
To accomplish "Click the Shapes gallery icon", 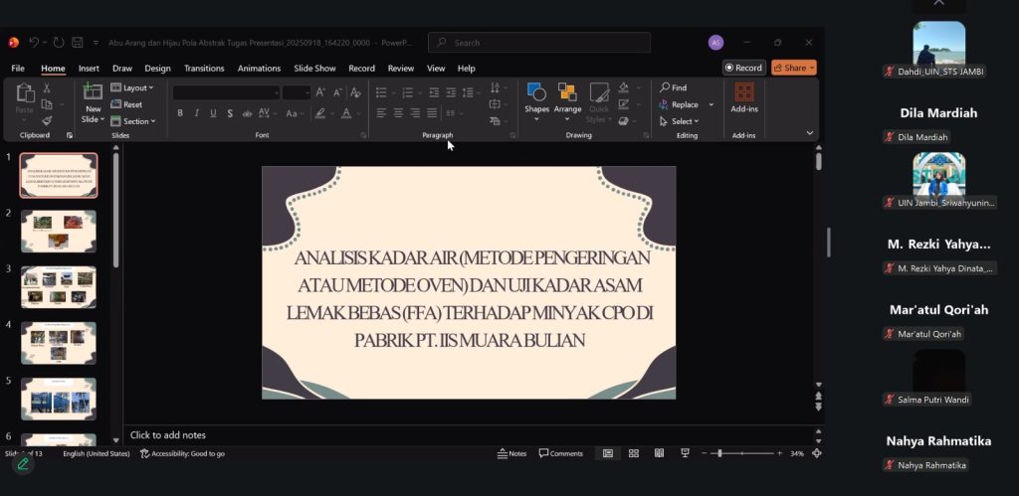I will [x=536, y=94].
